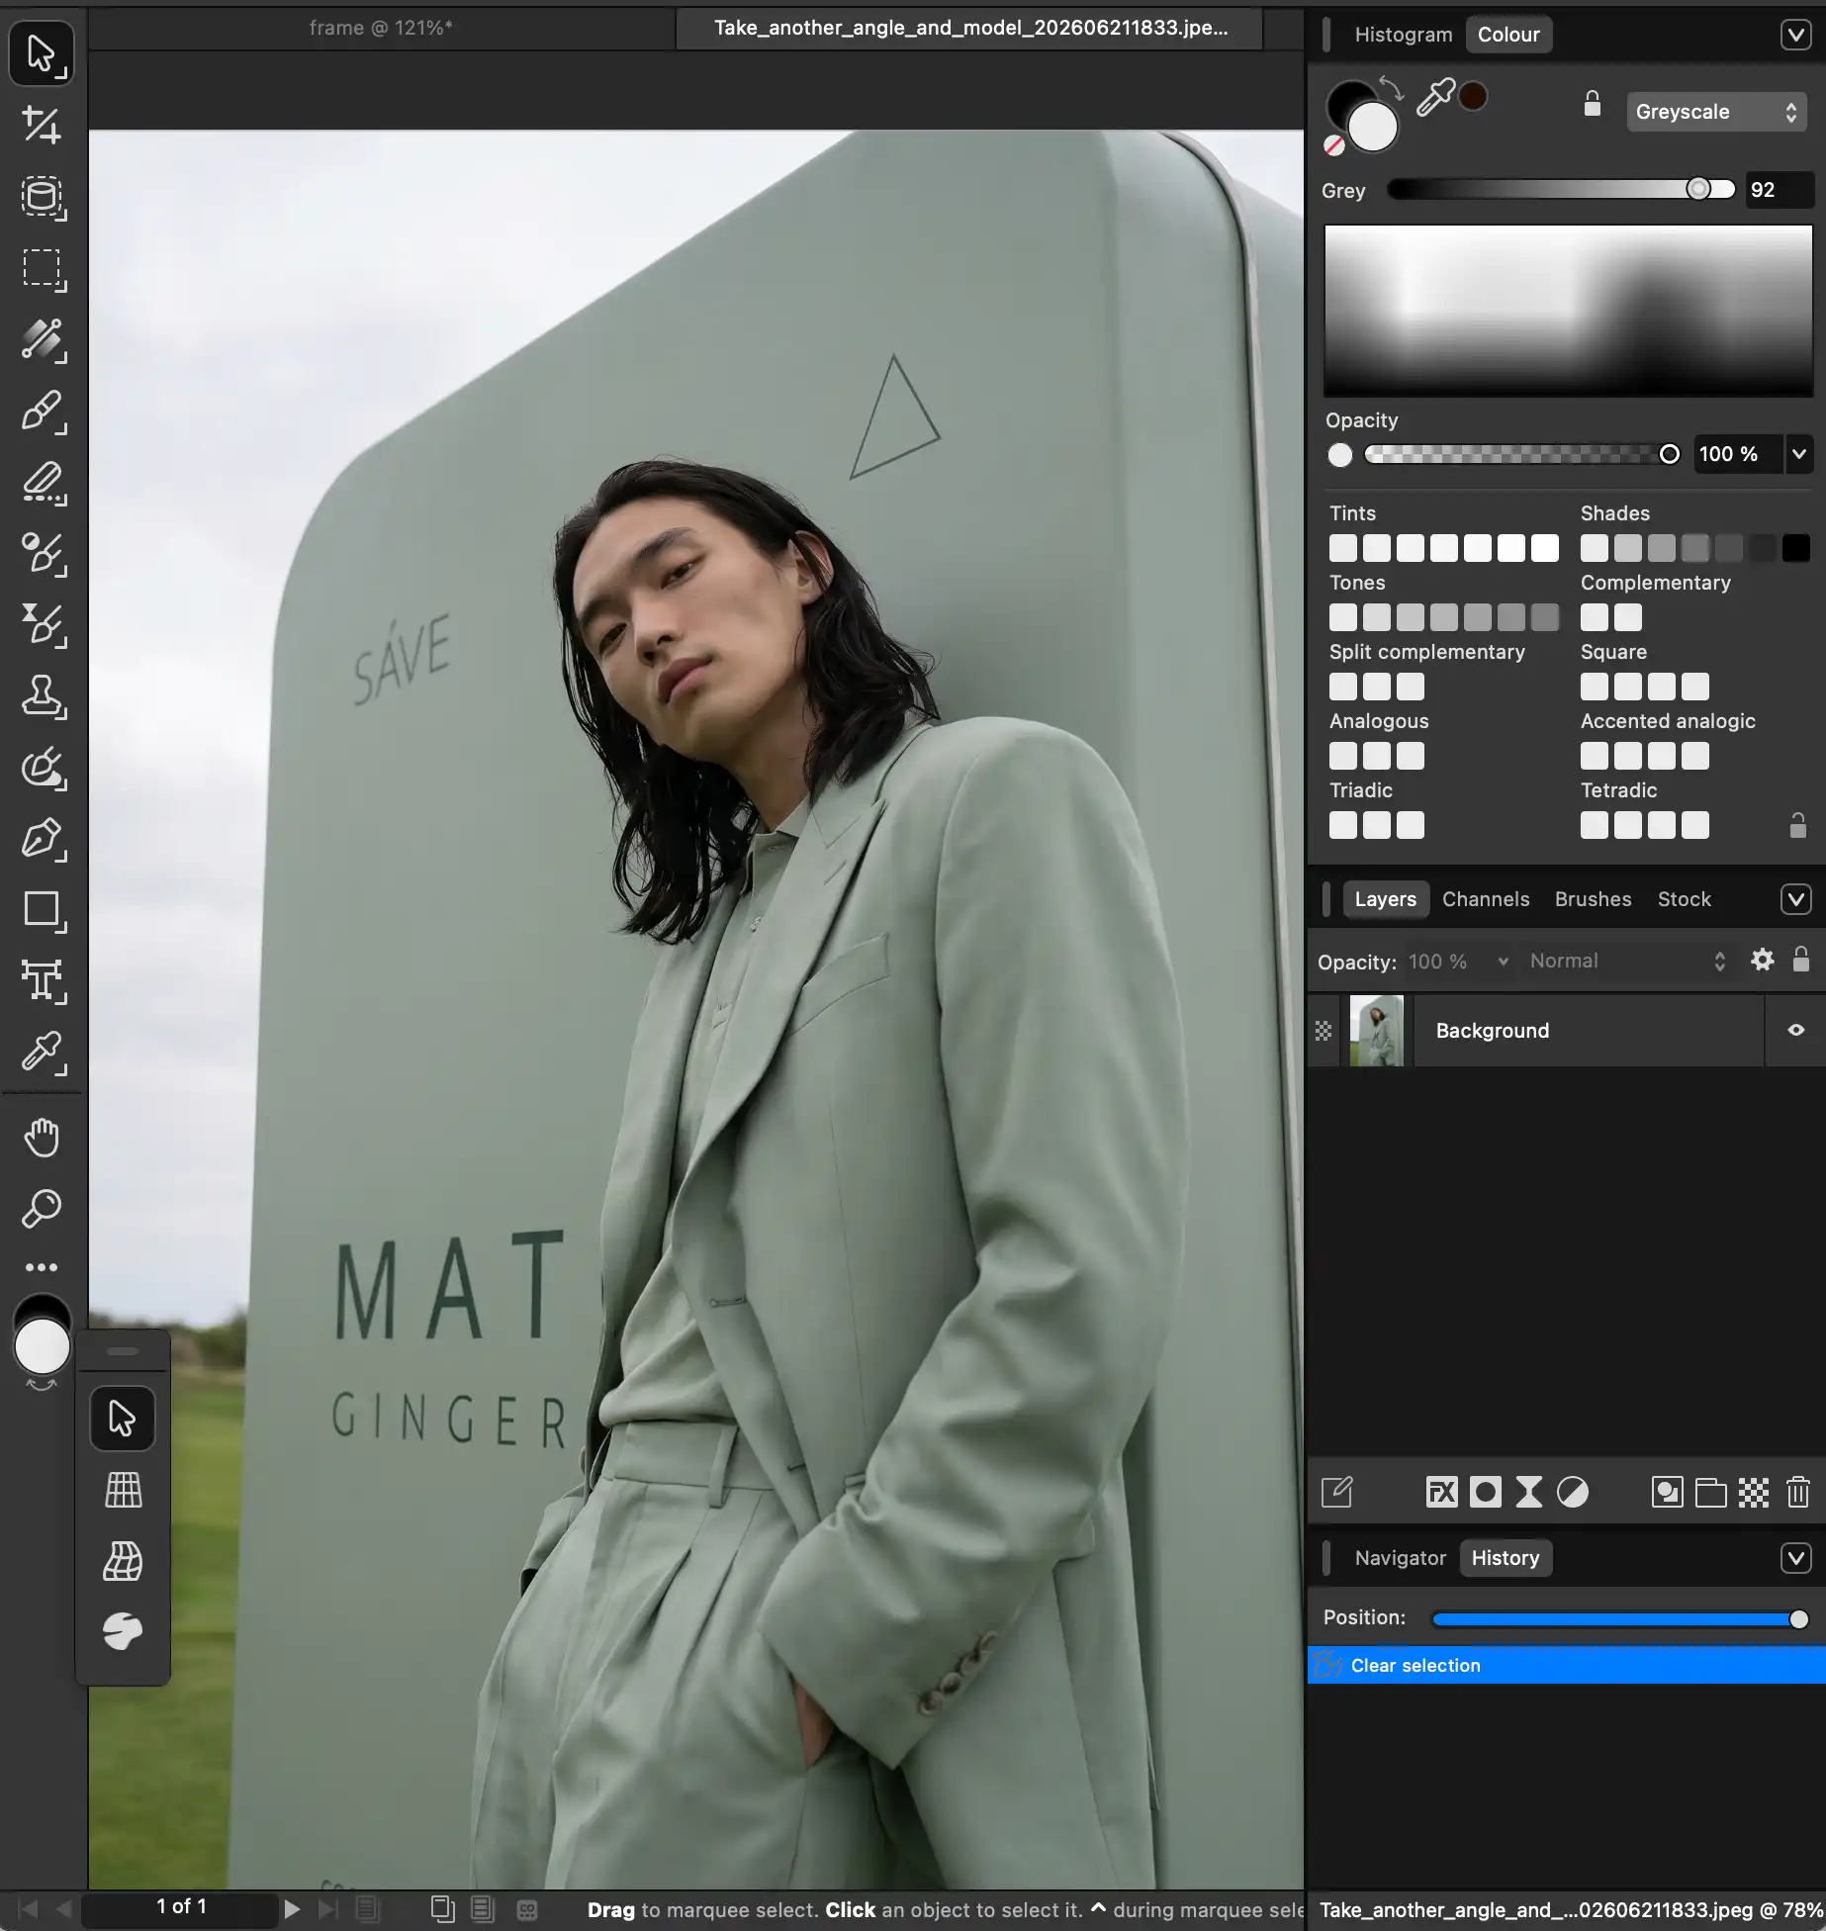This screenshot has width=1826, height=1931.
Task: Click the eyedropper in the Colour panel
Action: (1435, 97)
